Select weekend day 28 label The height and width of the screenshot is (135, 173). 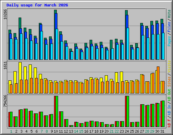[147, 131]
